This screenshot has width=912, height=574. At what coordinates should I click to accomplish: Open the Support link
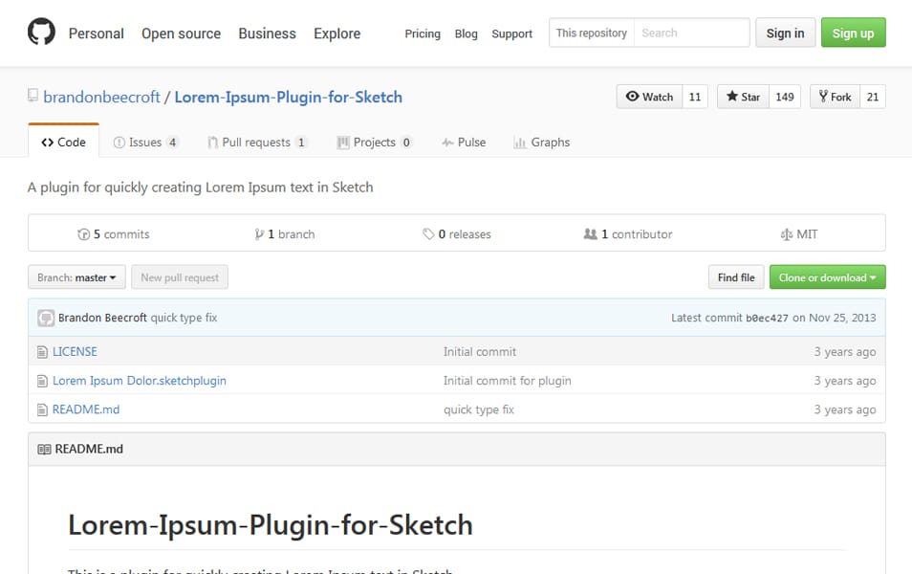coord(511,33)
